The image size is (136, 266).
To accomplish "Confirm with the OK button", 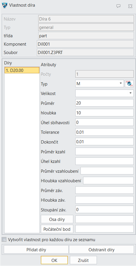I will point(54,260).
